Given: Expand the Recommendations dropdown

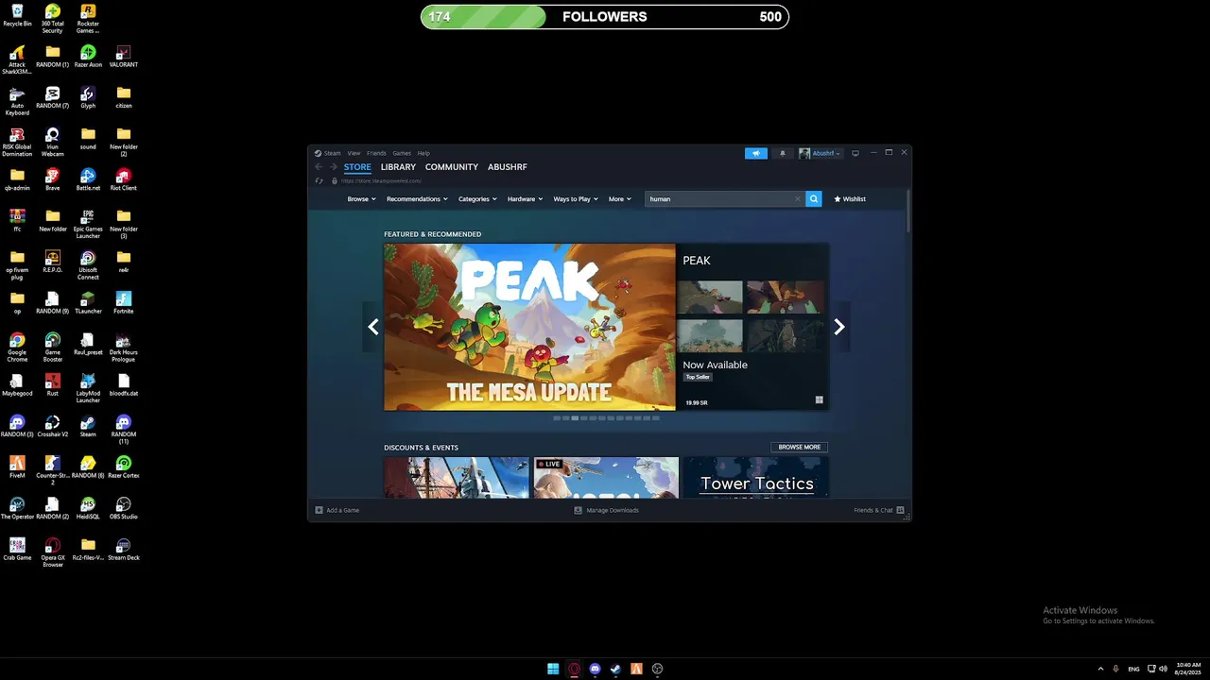Looking at the screenshot, I should (417, 199).
